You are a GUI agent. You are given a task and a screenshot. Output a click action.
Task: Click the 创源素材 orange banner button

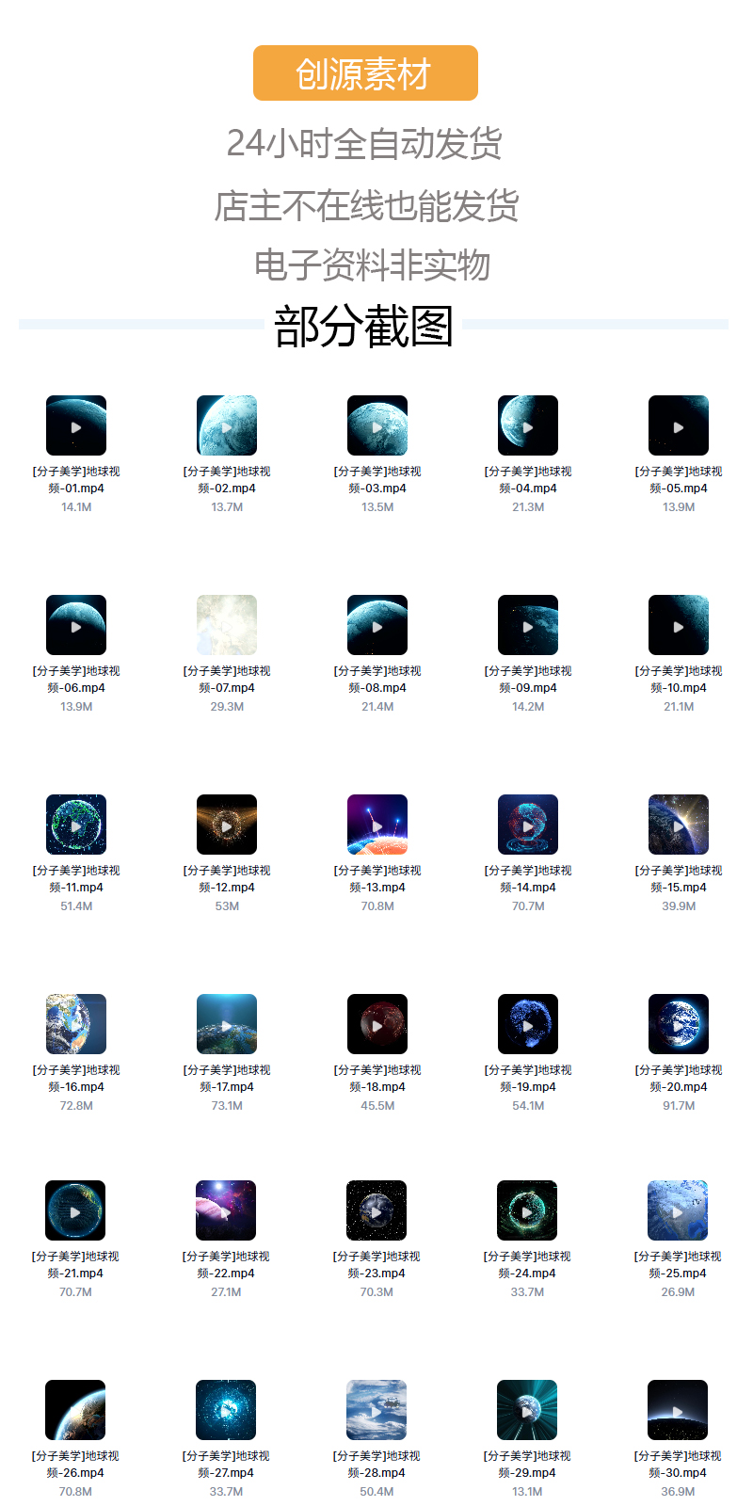[365, 72]
